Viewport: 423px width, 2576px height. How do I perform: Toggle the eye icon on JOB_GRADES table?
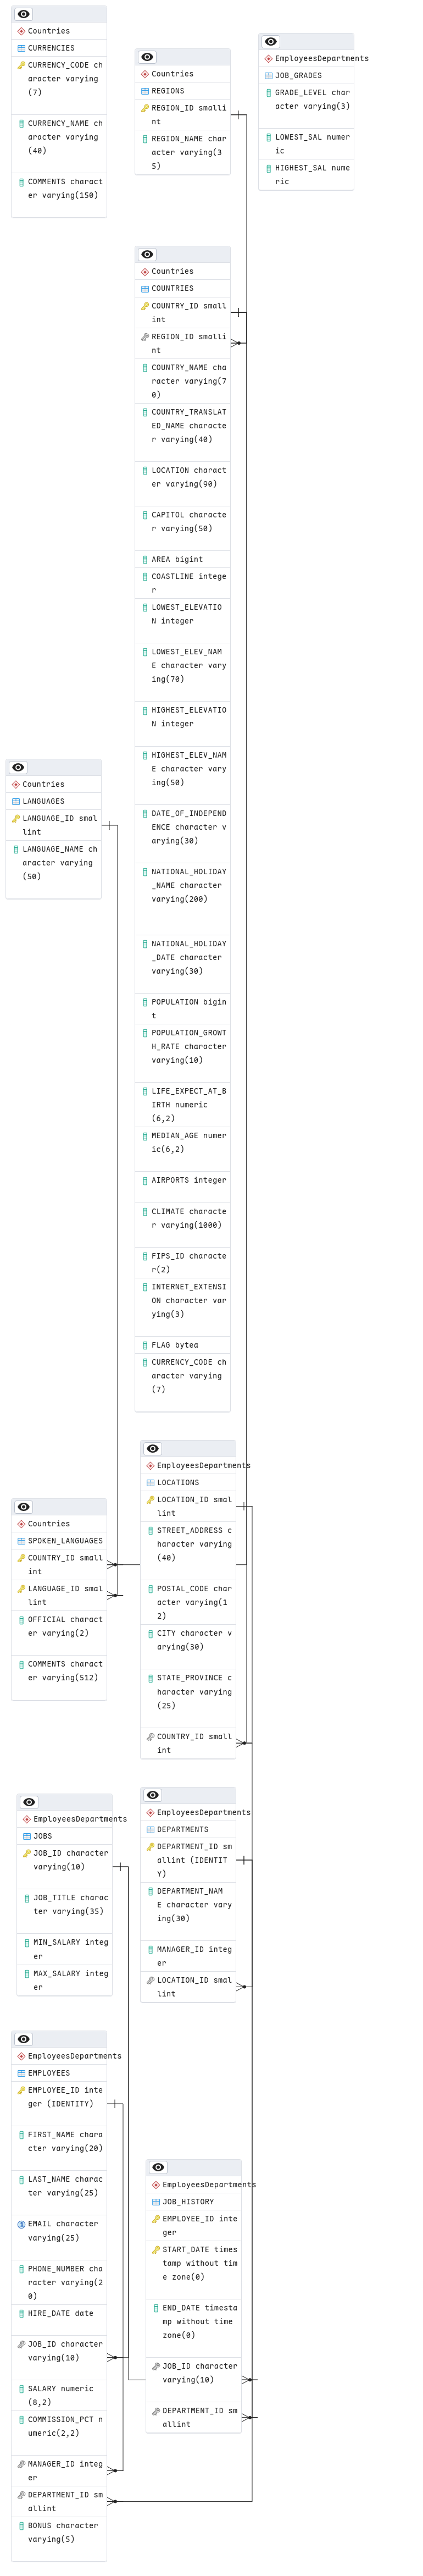(x=271, y=42)
